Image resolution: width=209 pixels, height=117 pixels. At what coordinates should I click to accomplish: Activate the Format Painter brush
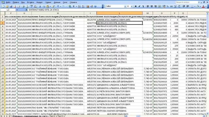click(x=53, y=6)
